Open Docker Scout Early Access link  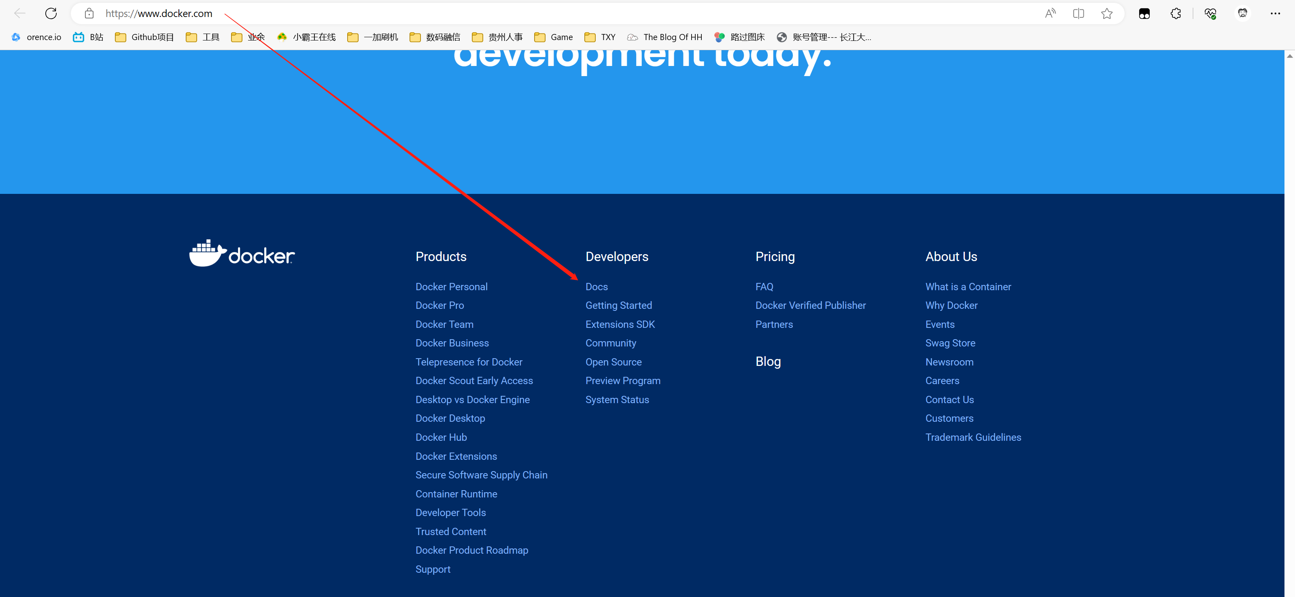[x=475, y=381]
